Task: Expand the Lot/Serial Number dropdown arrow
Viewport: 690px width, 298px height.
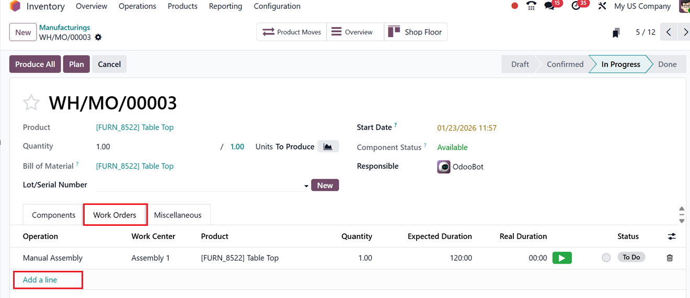Action: tap(306, 186)
